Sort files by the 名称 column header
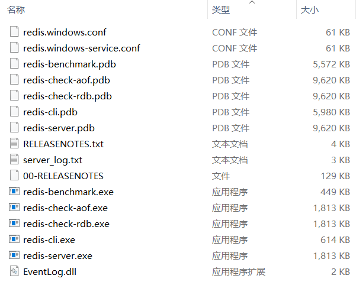Screen dimensions: 356x285 [x=17, y=10]
